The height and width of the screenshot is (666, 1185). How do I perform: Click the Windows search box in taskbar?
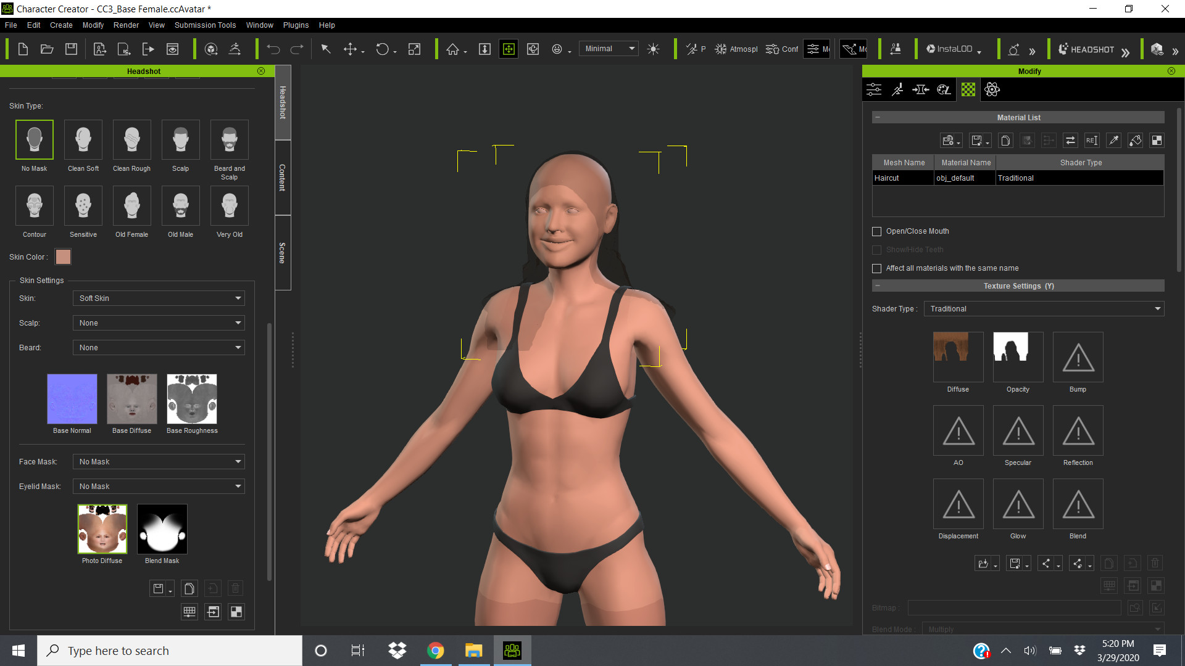click(x=170, y=651)
